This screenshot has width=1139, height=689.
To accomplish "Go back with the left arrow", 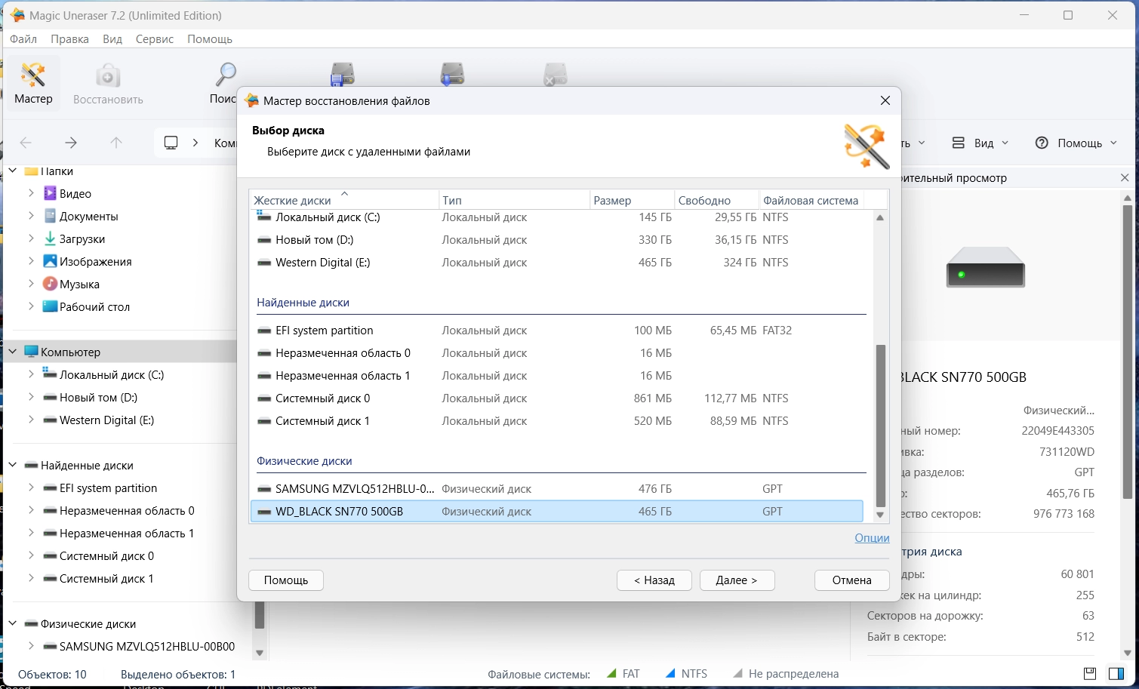I will (x=26, y=143).
